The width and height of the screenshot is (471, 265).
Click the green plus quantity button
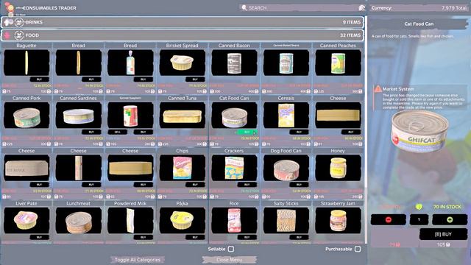[x=450, y=219]
